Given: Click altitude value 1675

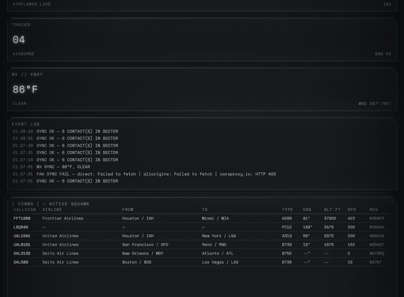Looking at the screenshot, I should tap(329, 245).
